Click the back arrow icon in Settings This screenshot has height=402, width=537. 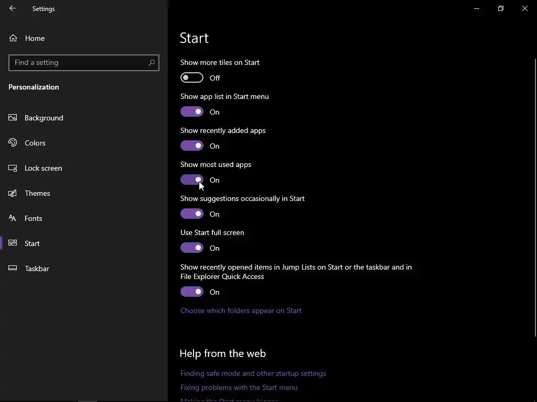[x=13, y=8]
